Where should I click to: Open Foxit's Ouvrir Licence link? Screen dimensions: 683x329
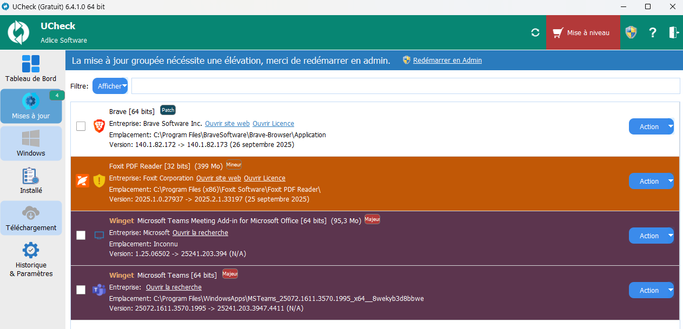click(264, 178)
